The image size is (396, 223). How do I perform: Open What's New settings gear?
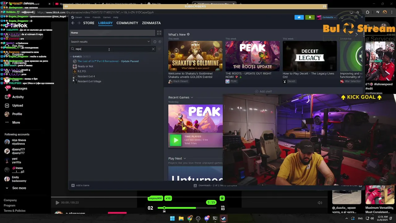188,34
